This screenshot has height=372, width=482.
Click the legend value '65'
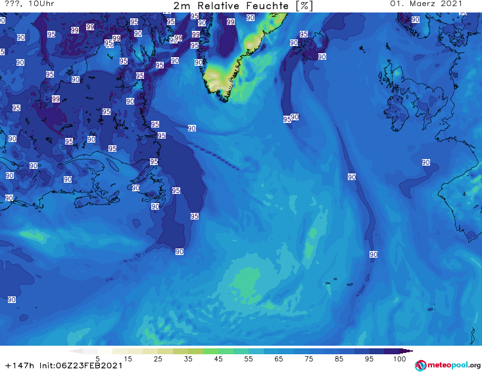[x=279, y=359]
